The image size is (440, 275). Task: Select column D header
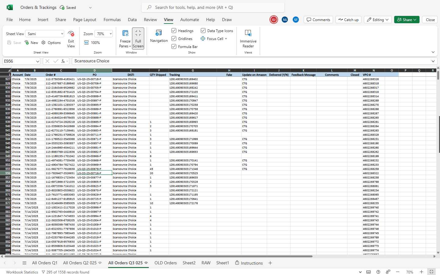tap(94, 70)
